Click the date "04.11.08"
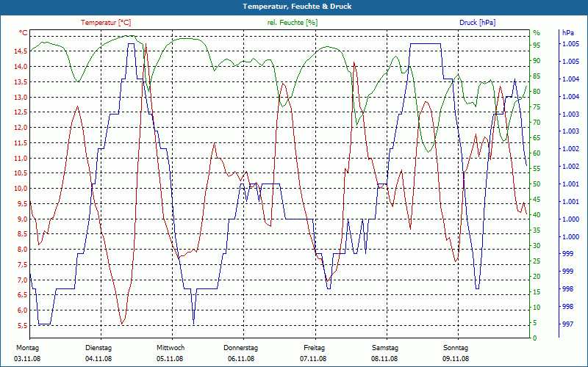 pyautogui.click(x=98, y=359)
